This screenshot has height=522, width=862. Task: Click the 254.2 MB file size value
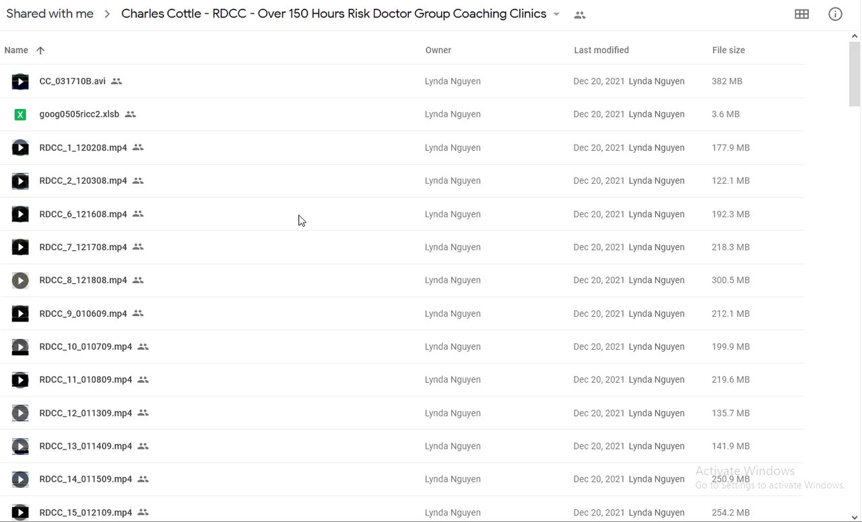(731, 513)
